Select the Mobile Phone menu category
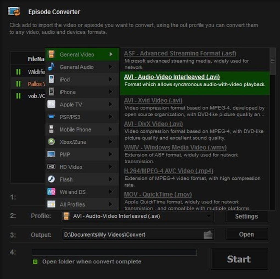 coord(82,129)
